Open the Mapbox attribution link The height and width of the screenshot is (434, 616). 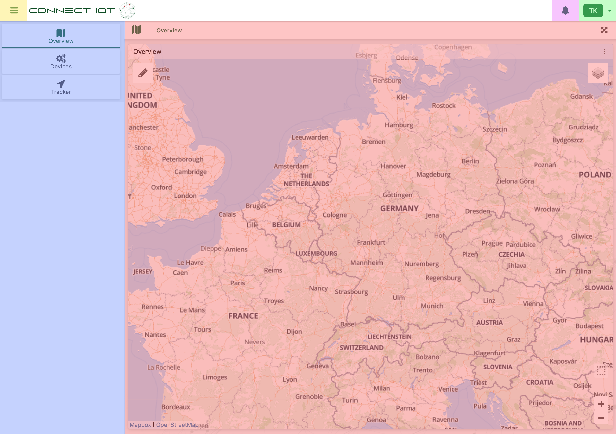[x=140, y=425]
